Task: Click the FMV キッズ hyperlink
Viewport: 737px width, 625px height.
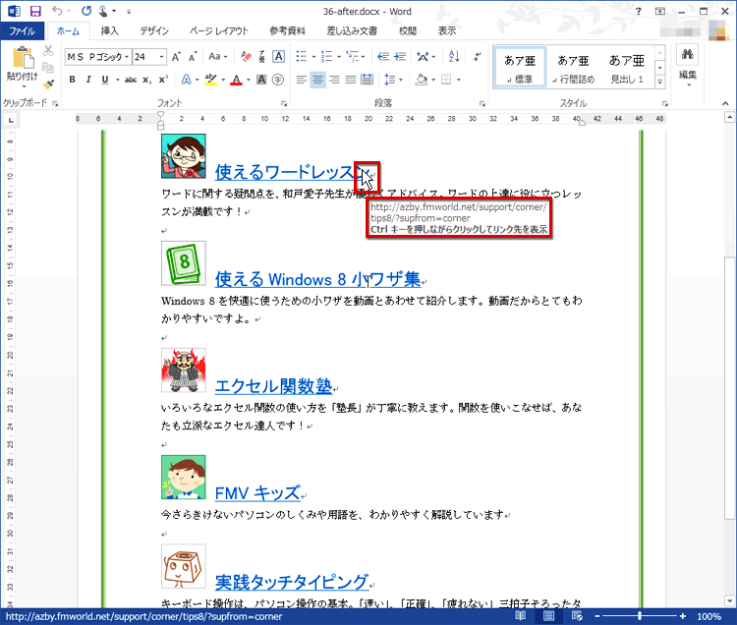Action: click(x=257, y=493)
